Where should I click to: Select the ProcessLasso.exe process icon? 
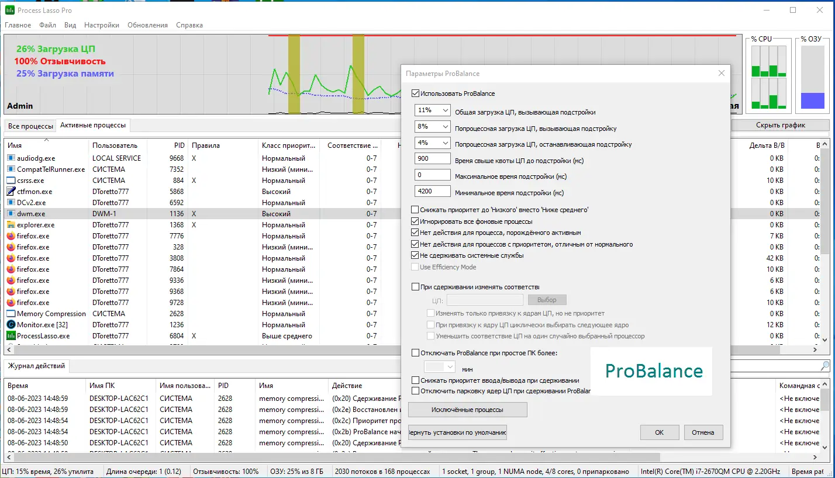pyautogui.click(x=11, y=336)
